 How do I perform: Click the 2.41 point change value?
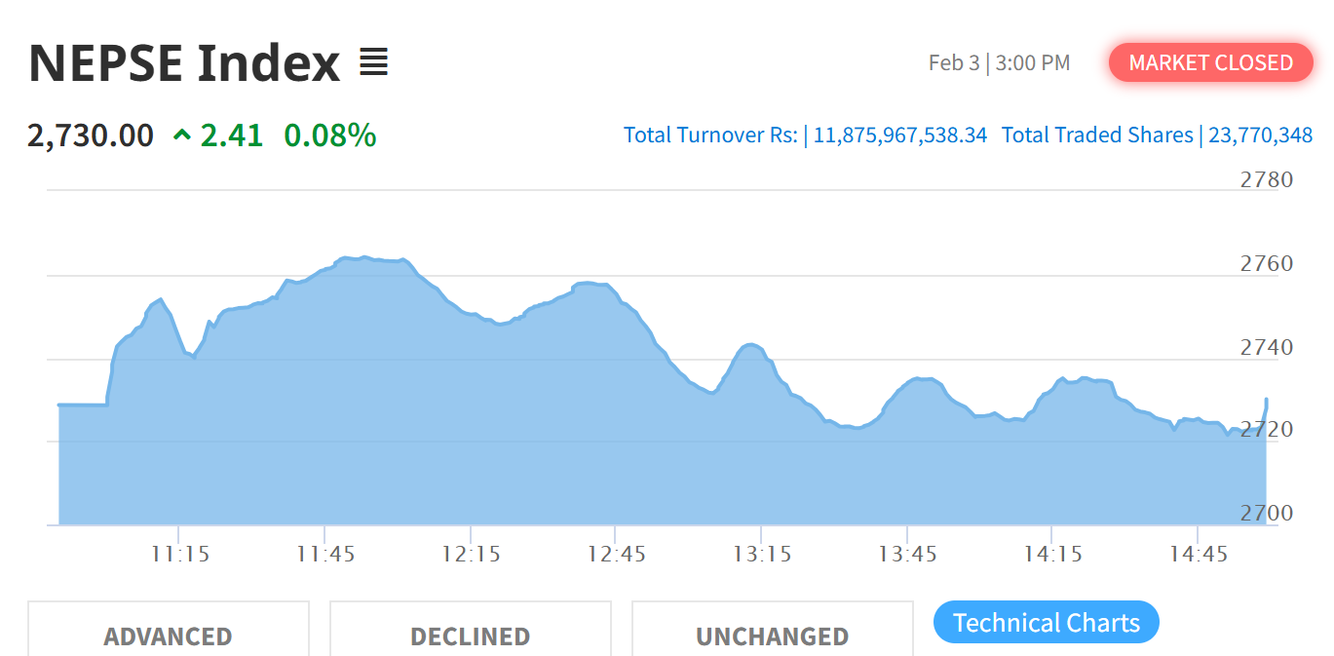coord(232,135)
